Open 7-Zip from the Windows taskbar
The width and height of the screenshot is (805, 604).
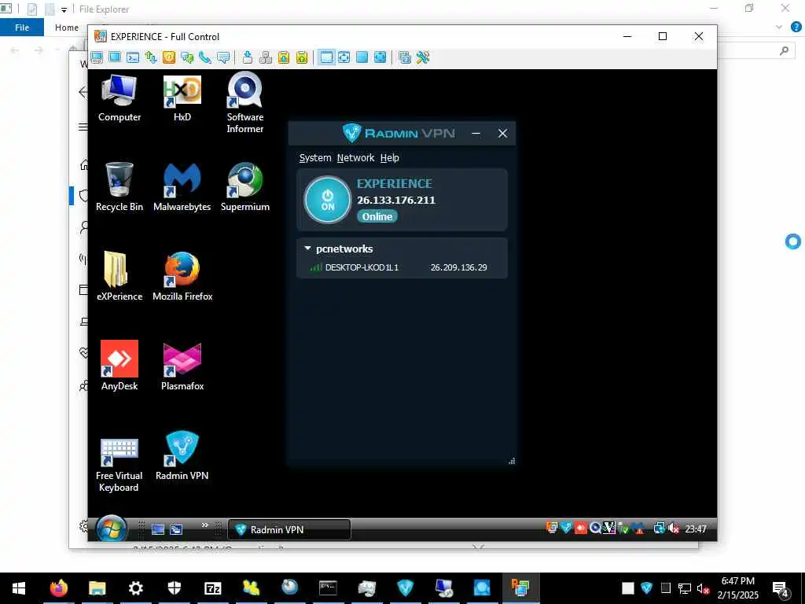(212, 588)
